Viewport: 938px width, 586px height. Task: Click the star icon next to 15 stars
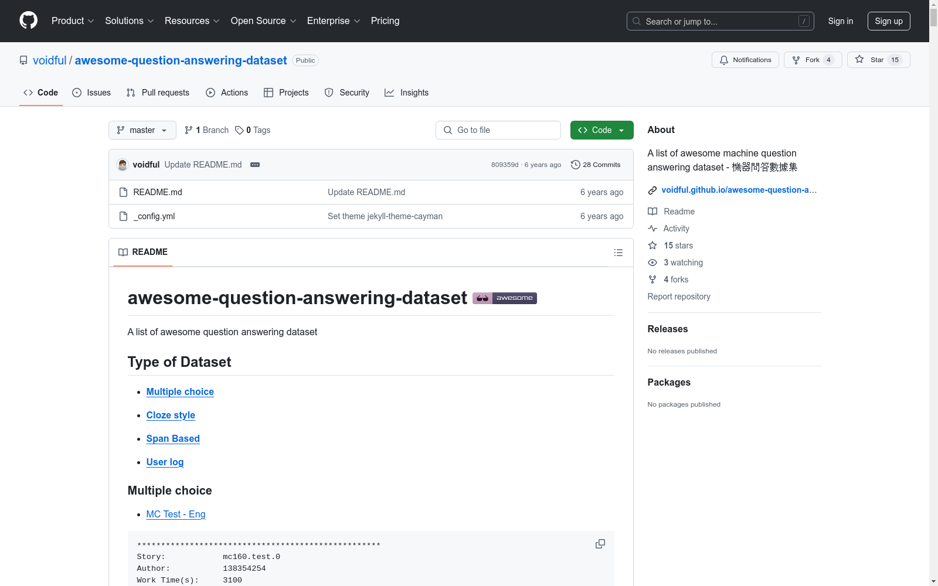(x=652, y=246)
